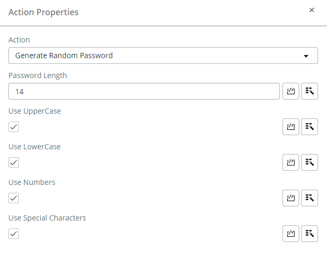Open list-search picker for Password Length
The height and width of the screenshot is (253, 327).
tap(310, 91)
